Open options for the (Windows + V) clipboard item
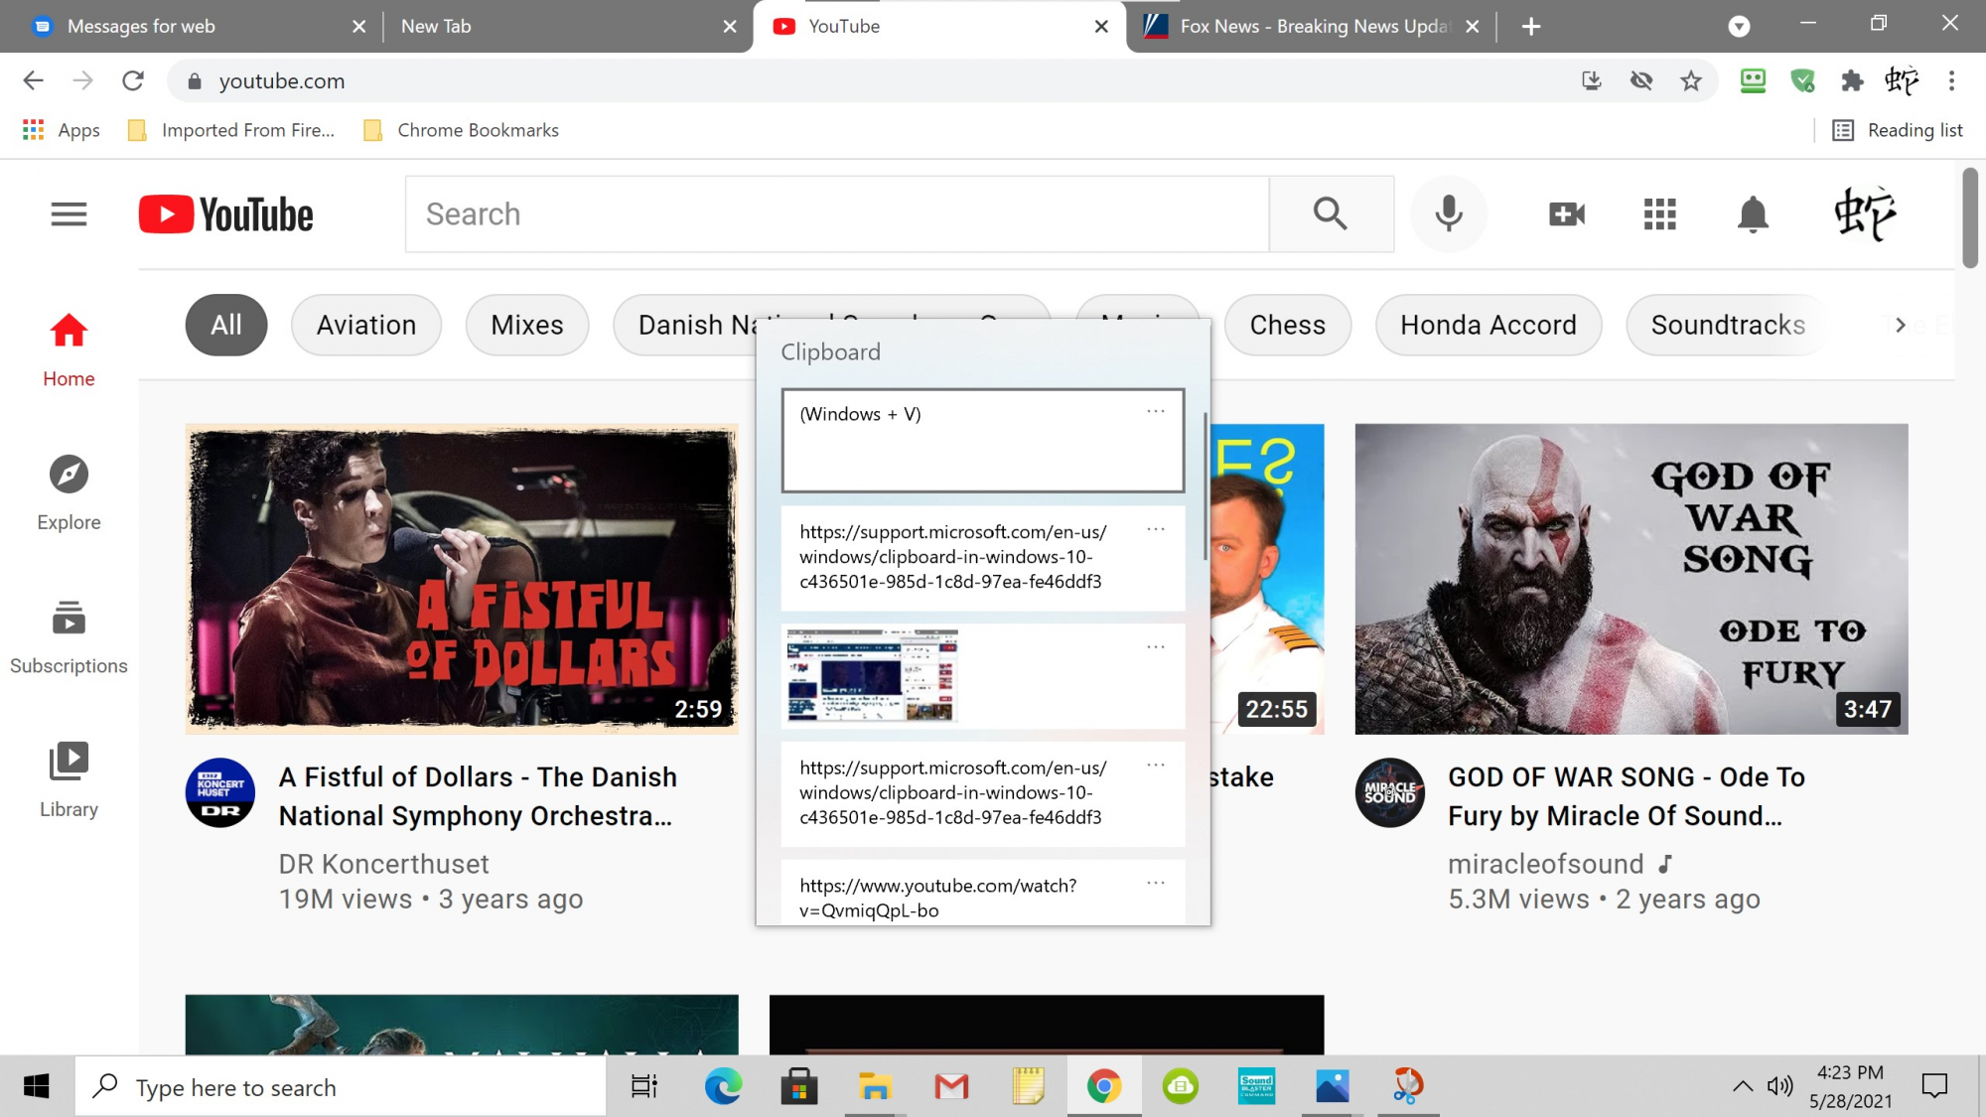Image resolution: width=1986 pixels, height=1117 pixels. (x=1156, y=411)
